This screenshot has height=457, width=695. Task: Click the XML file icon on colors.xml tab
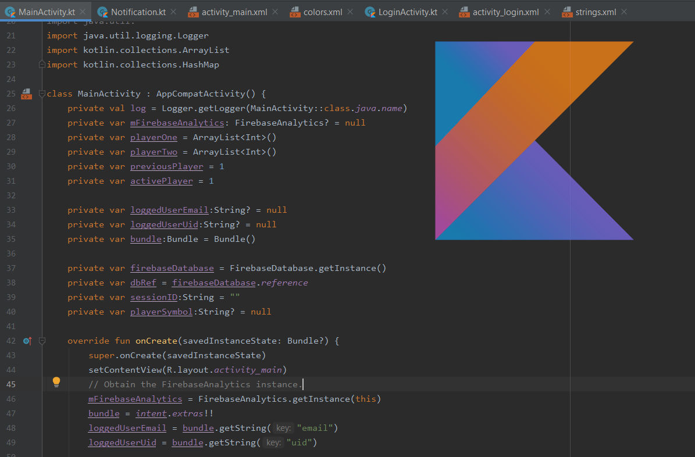(x=295, y=10)
